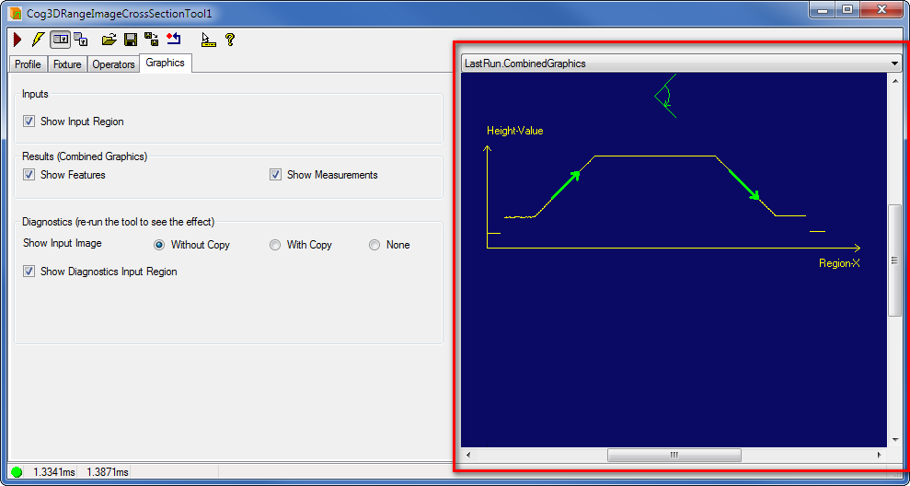This screenshot has height=486, width=910.
Task: Click the 1.3341ms run time value
Action: click(54, 472)
